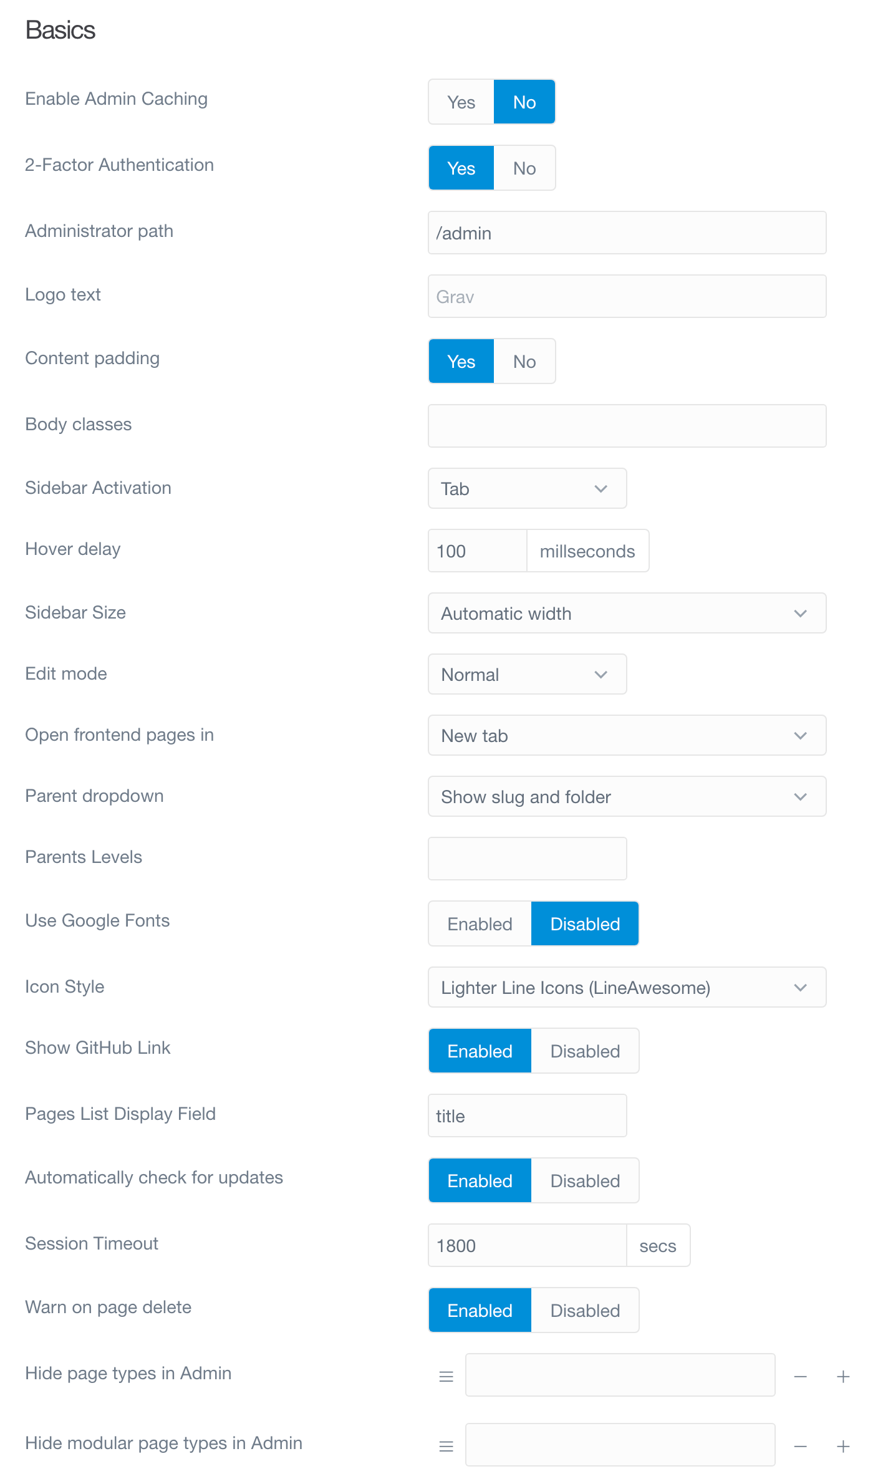Enable Admin Caching by clicking Yes
The width and height of the screenshot is (883, 1484).
coord(461,101)
